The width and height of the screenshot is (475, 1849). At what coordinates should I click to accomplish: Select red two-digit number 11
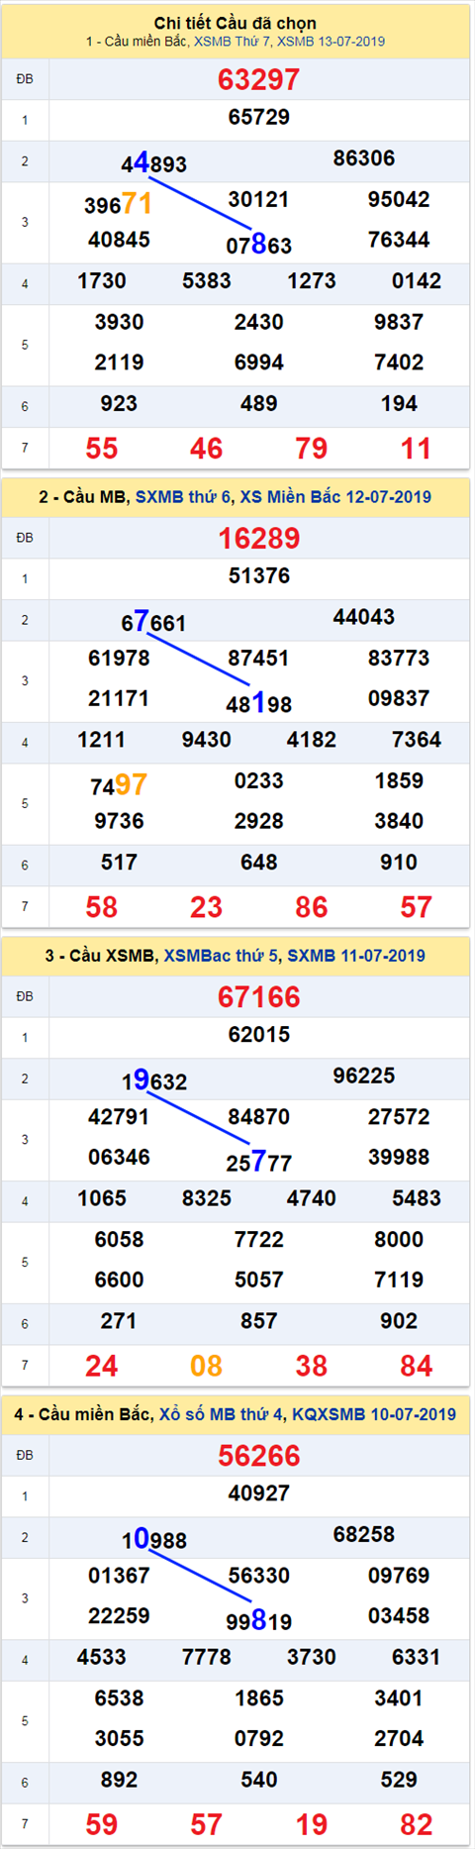(417, 449)
